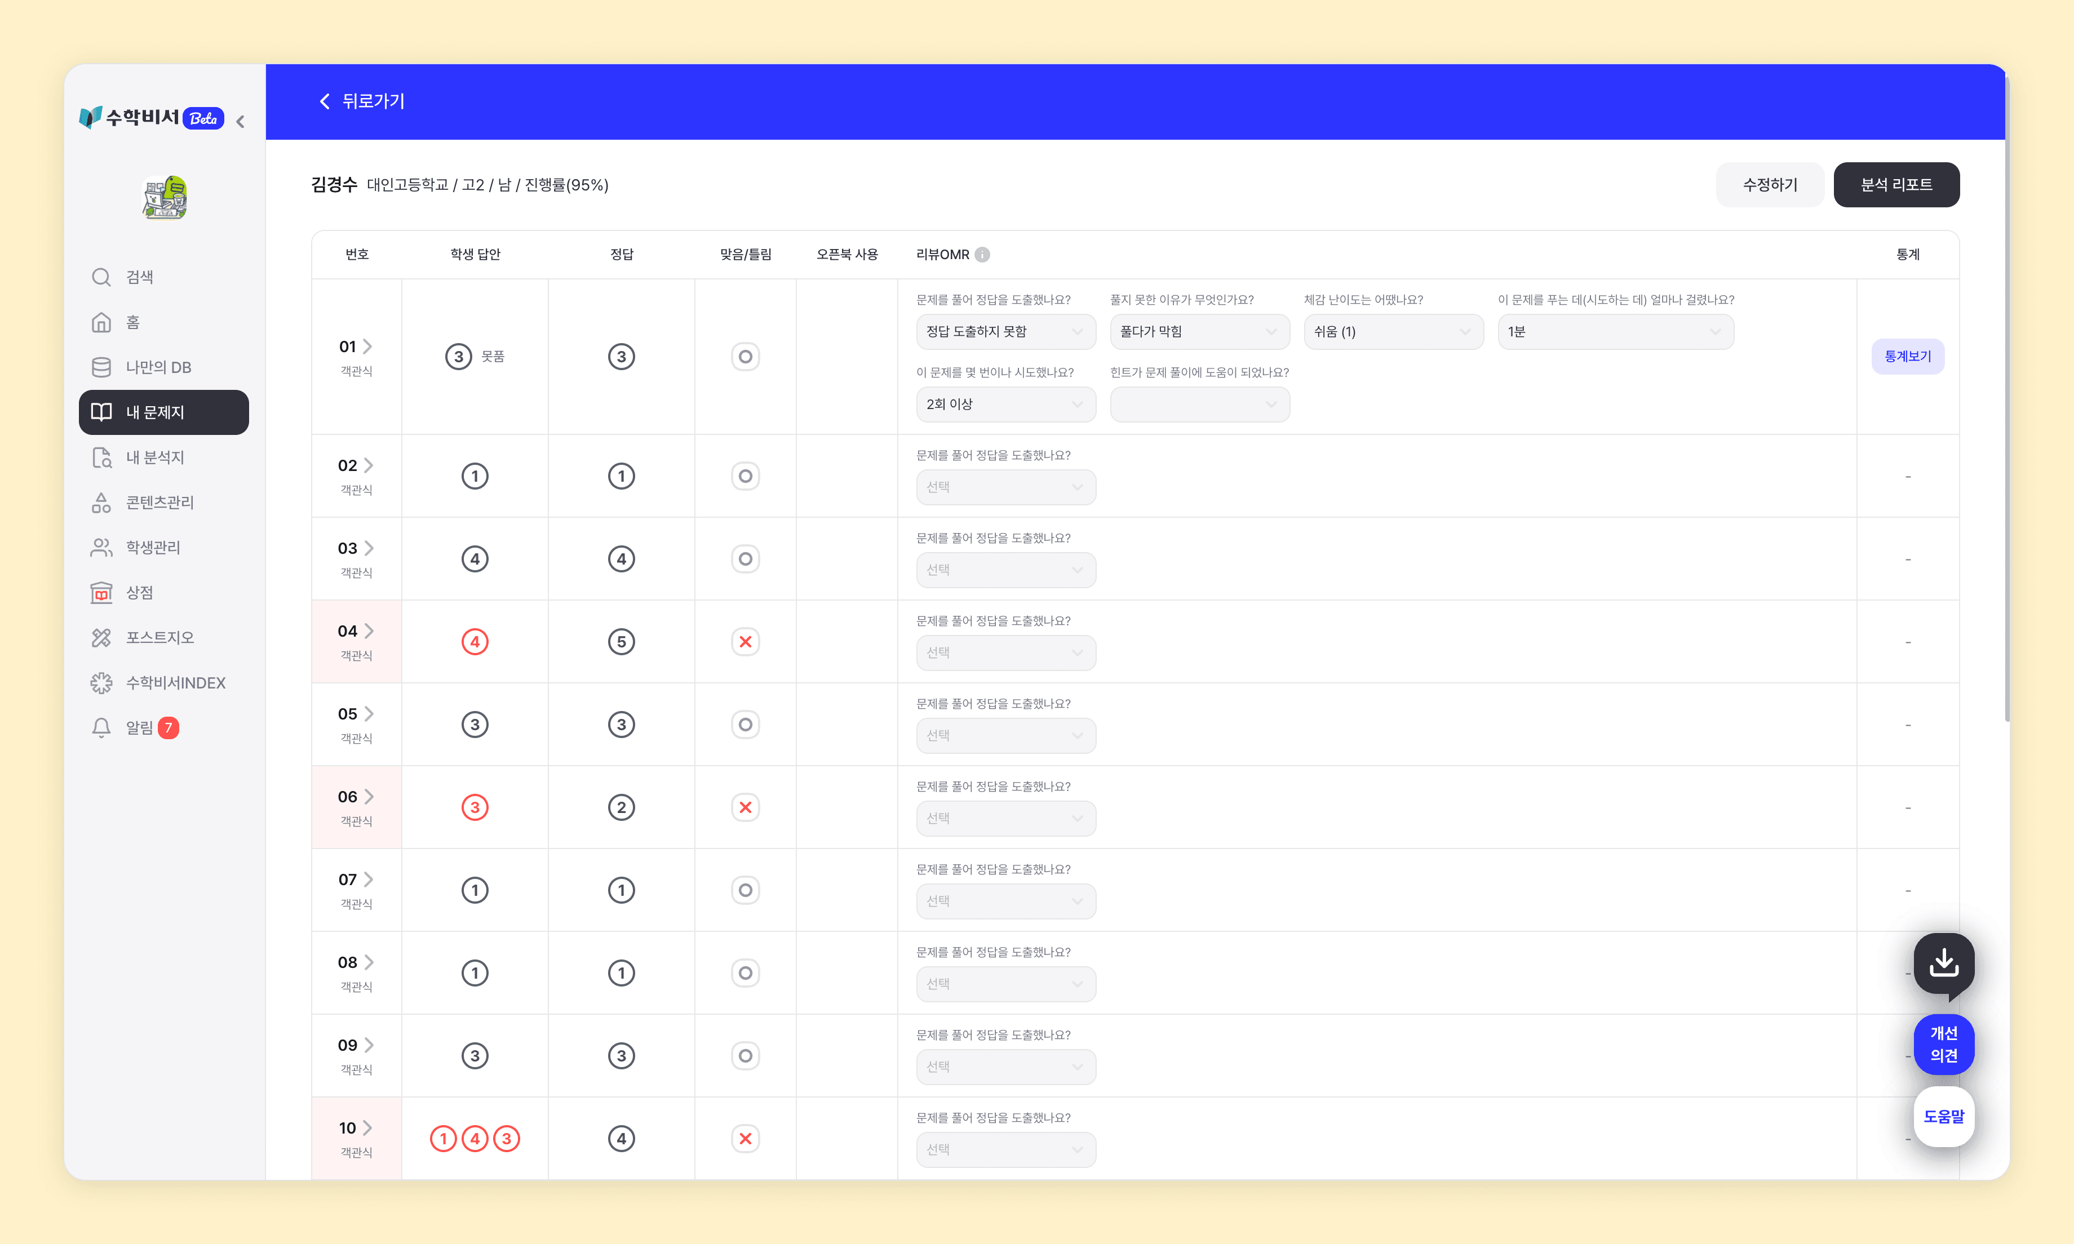Click the 상점 shop icon
The height and width of the screenshot is (1244, 2074).
(x=100, y=593)
